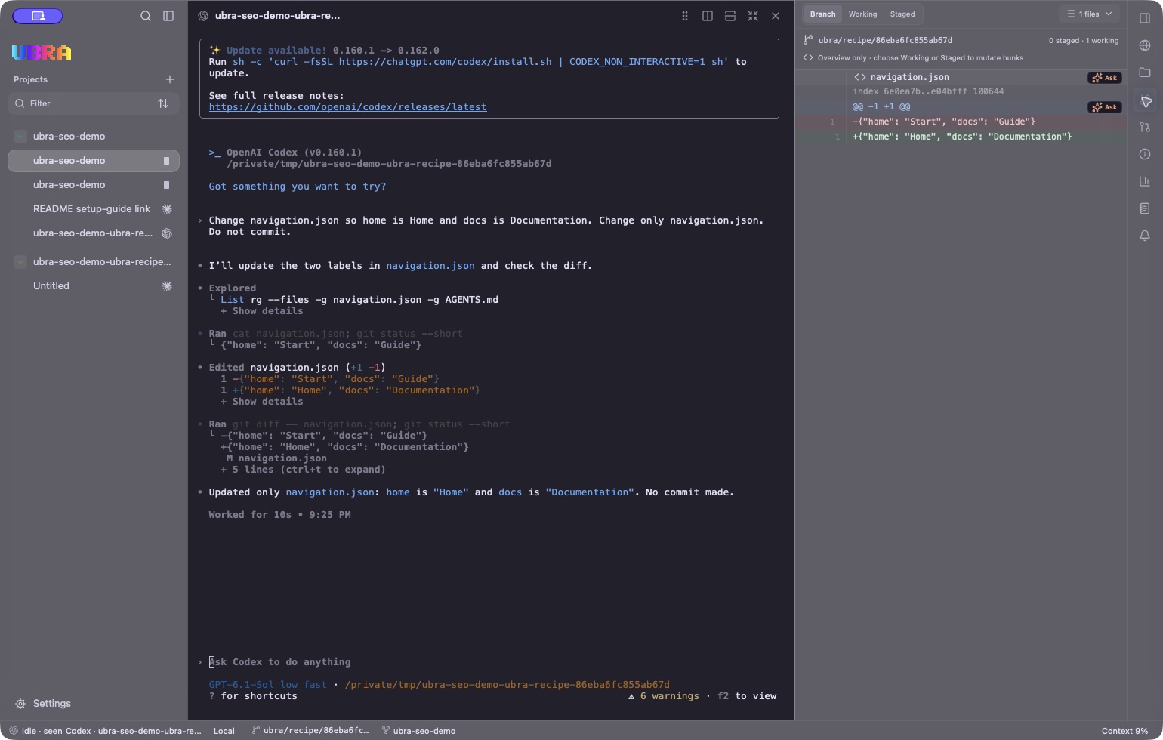Click Ask button beside navigation.json
The width and height of the screenshot is (1163, 740).
click(x=1104, y=78)
